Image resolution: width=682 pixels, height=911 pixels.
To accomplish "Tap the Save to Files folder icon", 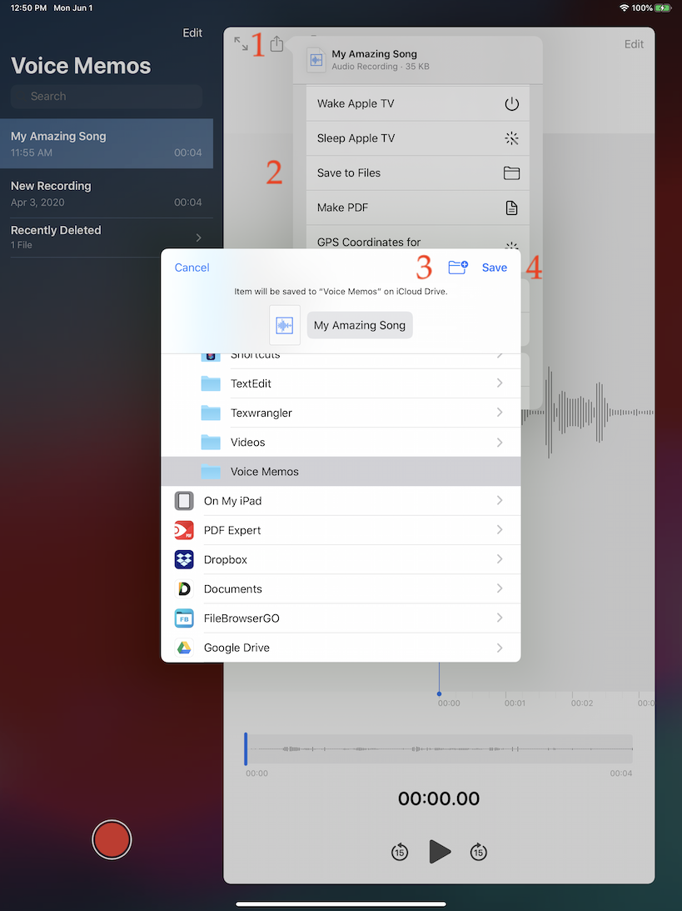I will [511, 173].
